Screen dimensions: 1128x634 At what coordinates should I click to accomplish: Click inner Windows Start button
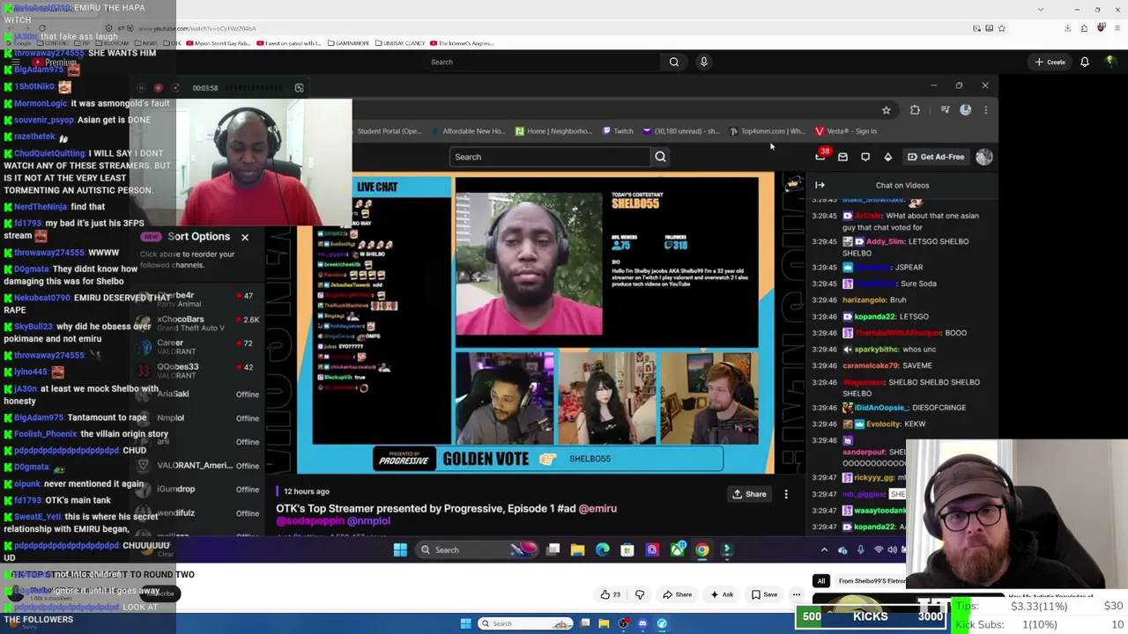point(400,550)
